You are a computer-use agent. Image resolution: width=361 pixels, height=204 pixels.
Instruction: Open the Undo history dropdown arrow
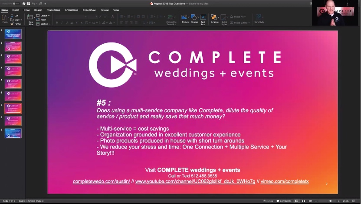point(36,3)
